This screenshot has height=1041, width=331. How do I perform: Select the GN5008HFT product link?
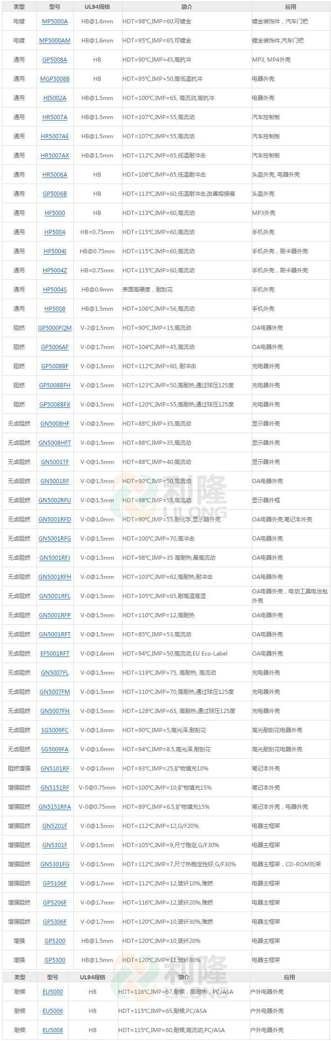[55, 443]
